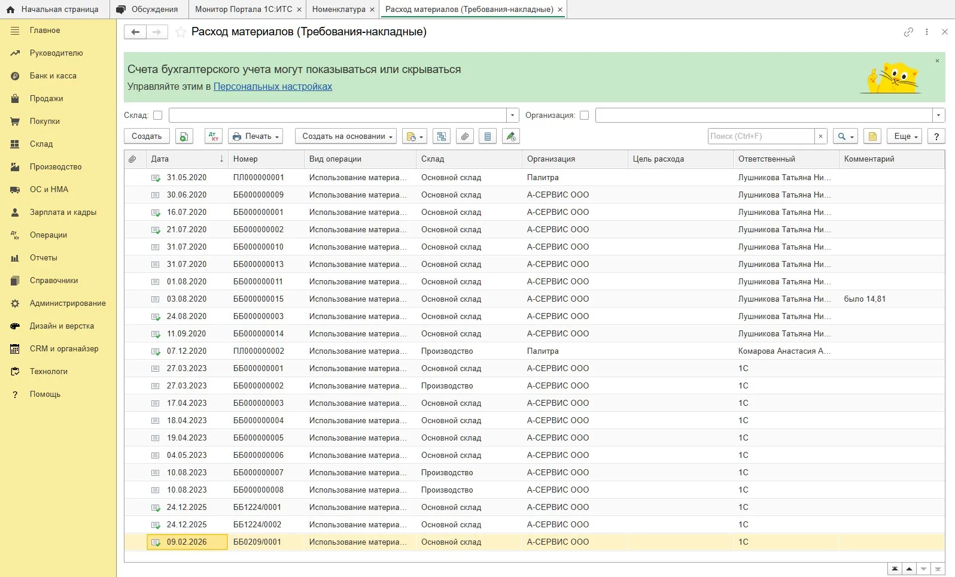955x577 pixels.
Task: Jump to the last row of the list
Action: [938, 569]
